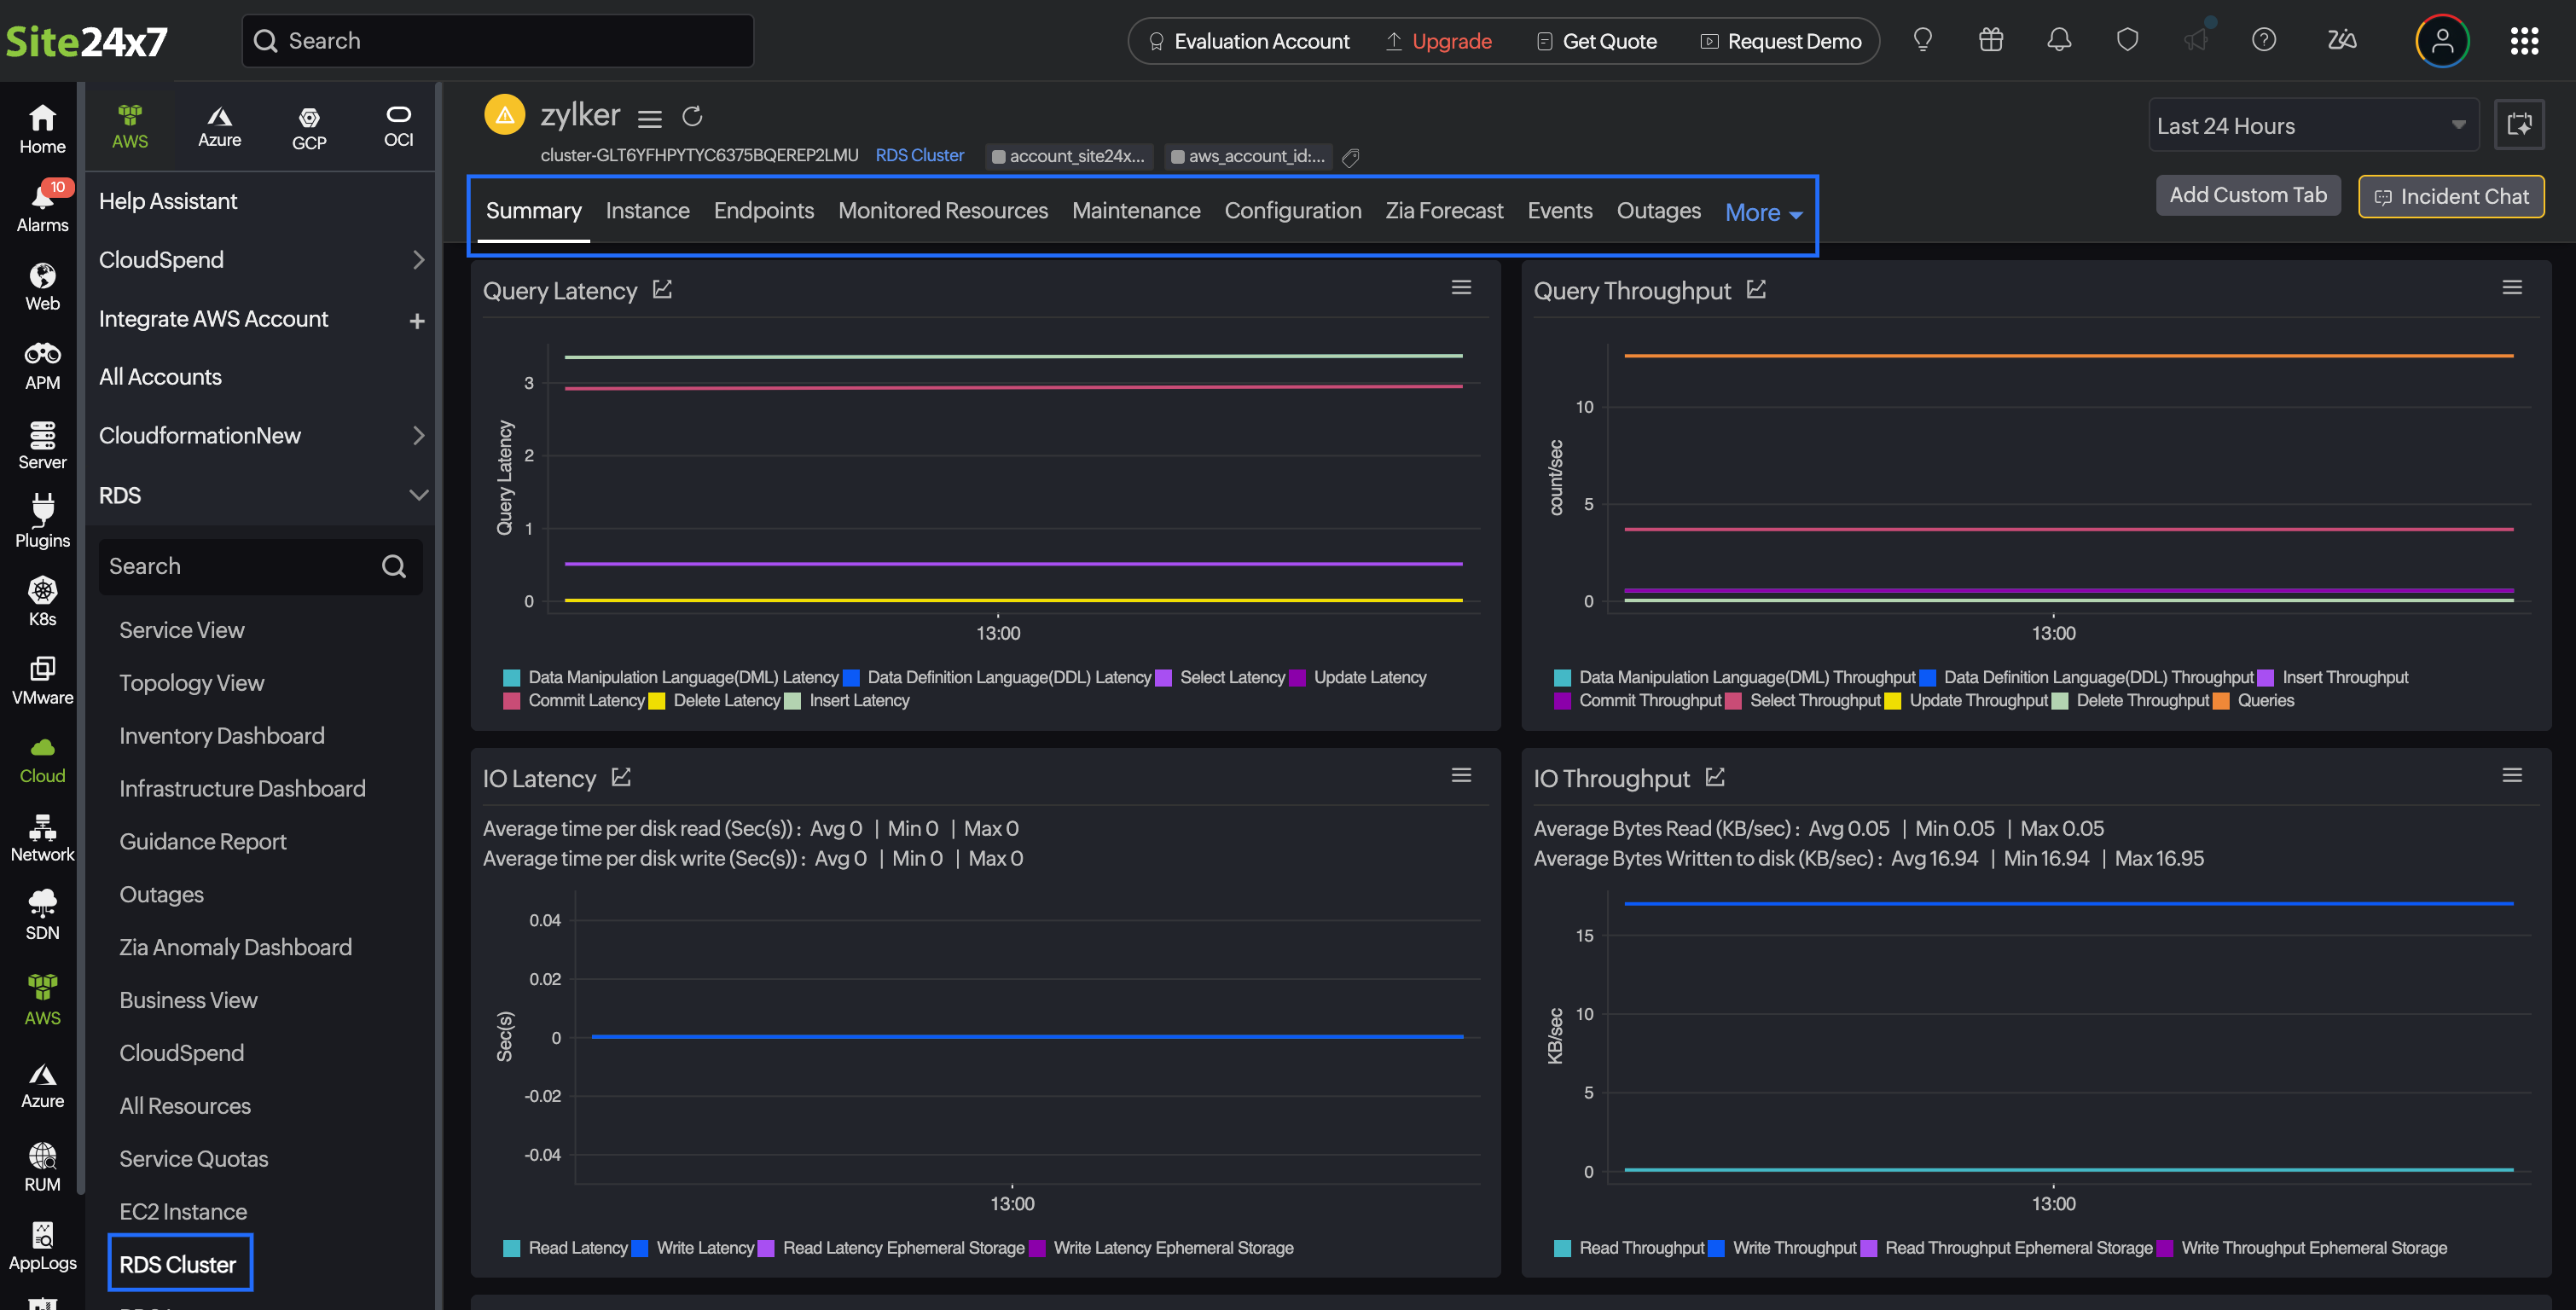Toggle Write Throughput legend series

click(1793, 1248)
